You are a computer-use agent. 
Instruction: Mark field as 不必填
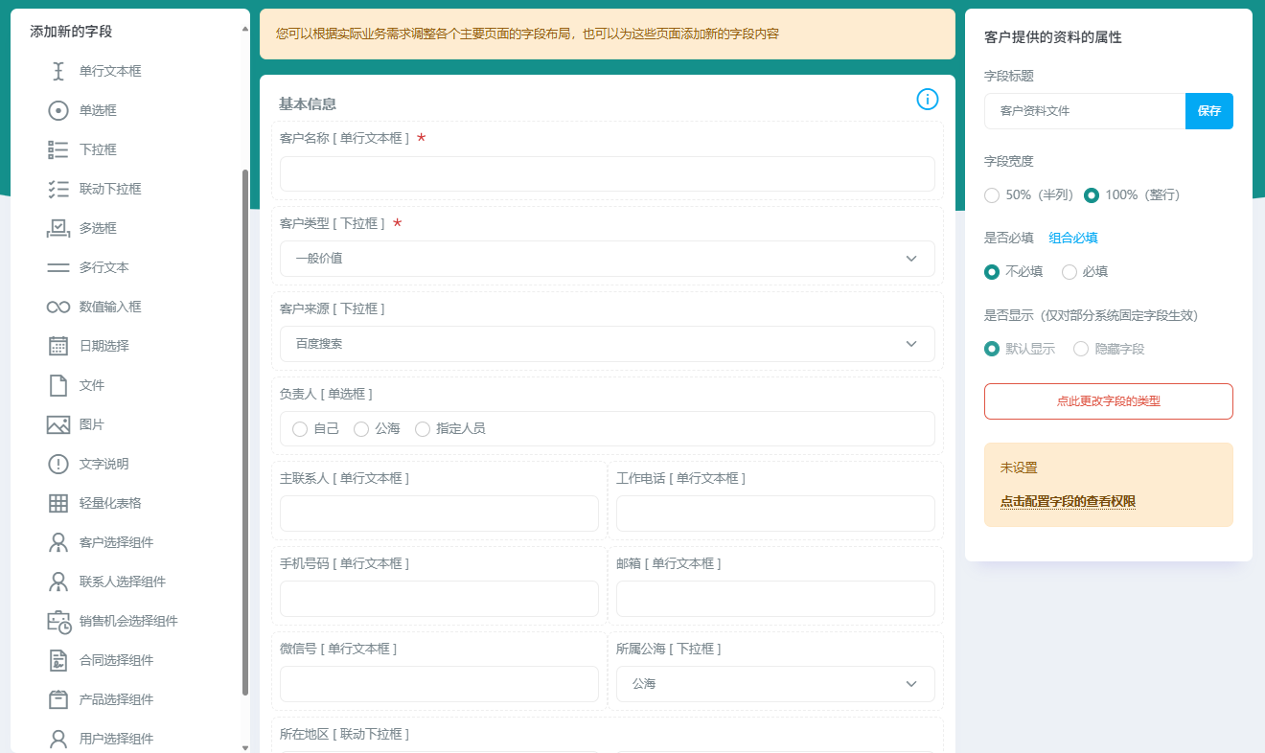pyautogui.click(x=992, y=272)
